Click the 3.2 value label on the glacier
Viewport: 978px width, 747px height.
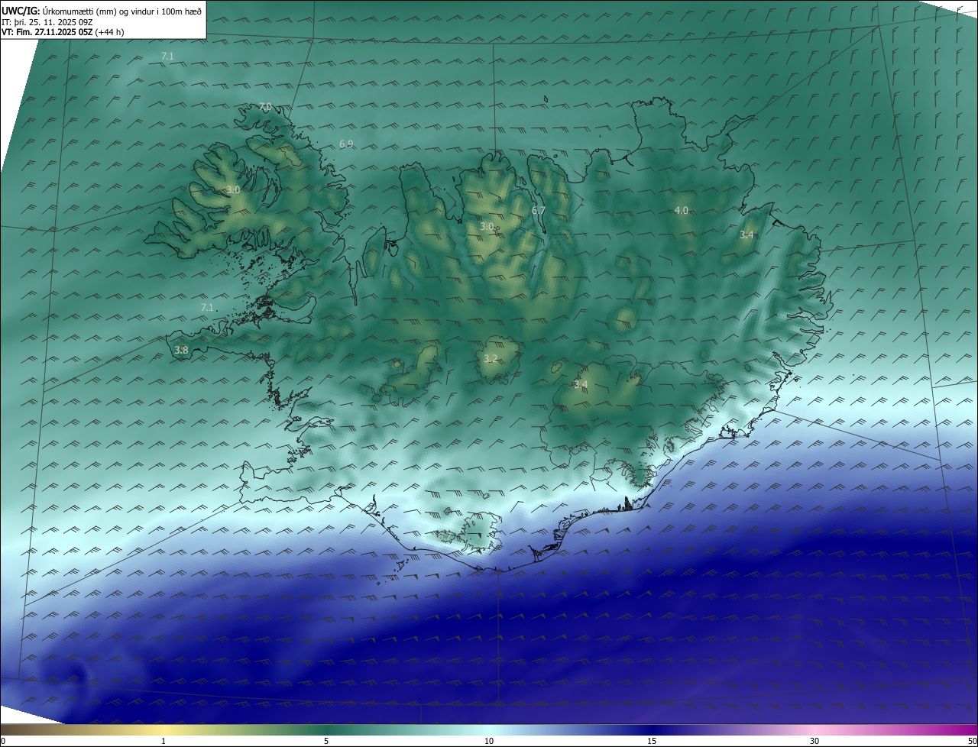(491, 358)
